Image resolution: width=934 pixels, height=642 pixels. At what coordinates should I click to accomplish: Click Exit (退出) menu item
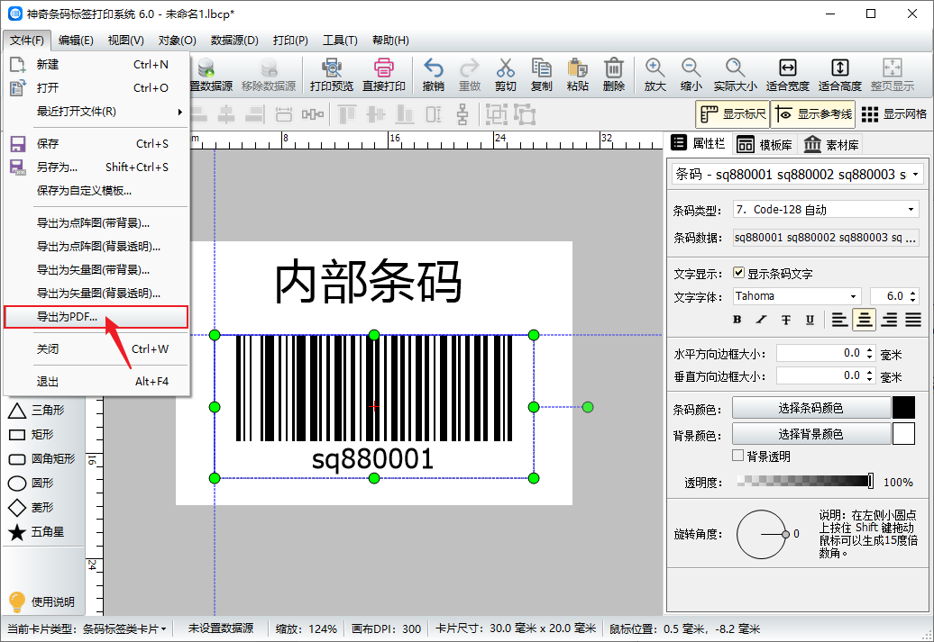pyautogui.click(x=96, y=382)
